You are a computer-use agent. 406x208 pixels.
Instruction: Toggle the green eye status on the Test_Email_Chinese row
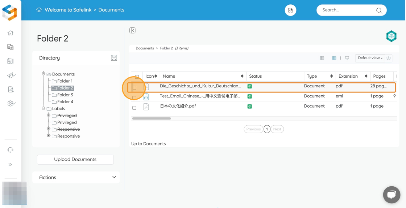(249, 96)
